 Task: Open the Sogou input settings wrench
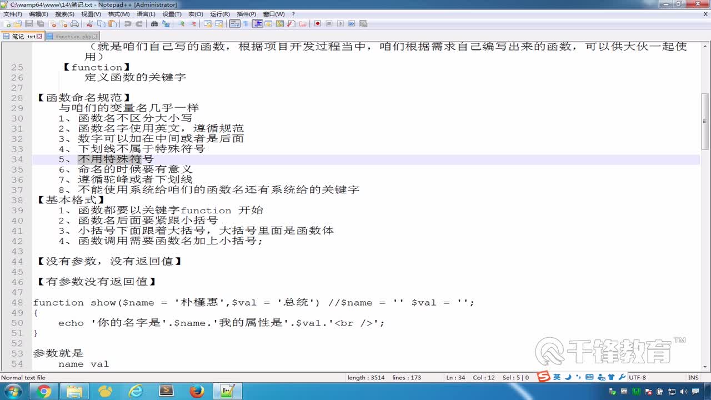point(622,377)
